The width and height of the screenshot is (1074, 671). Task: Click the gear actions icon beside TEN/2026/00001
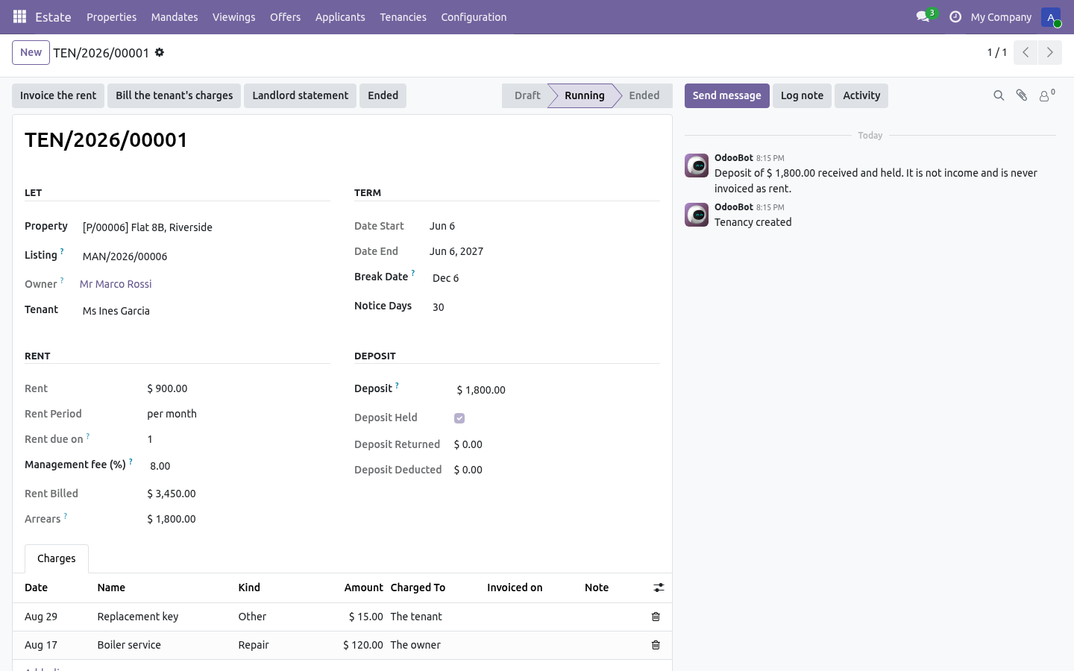(x=160, y=53)
